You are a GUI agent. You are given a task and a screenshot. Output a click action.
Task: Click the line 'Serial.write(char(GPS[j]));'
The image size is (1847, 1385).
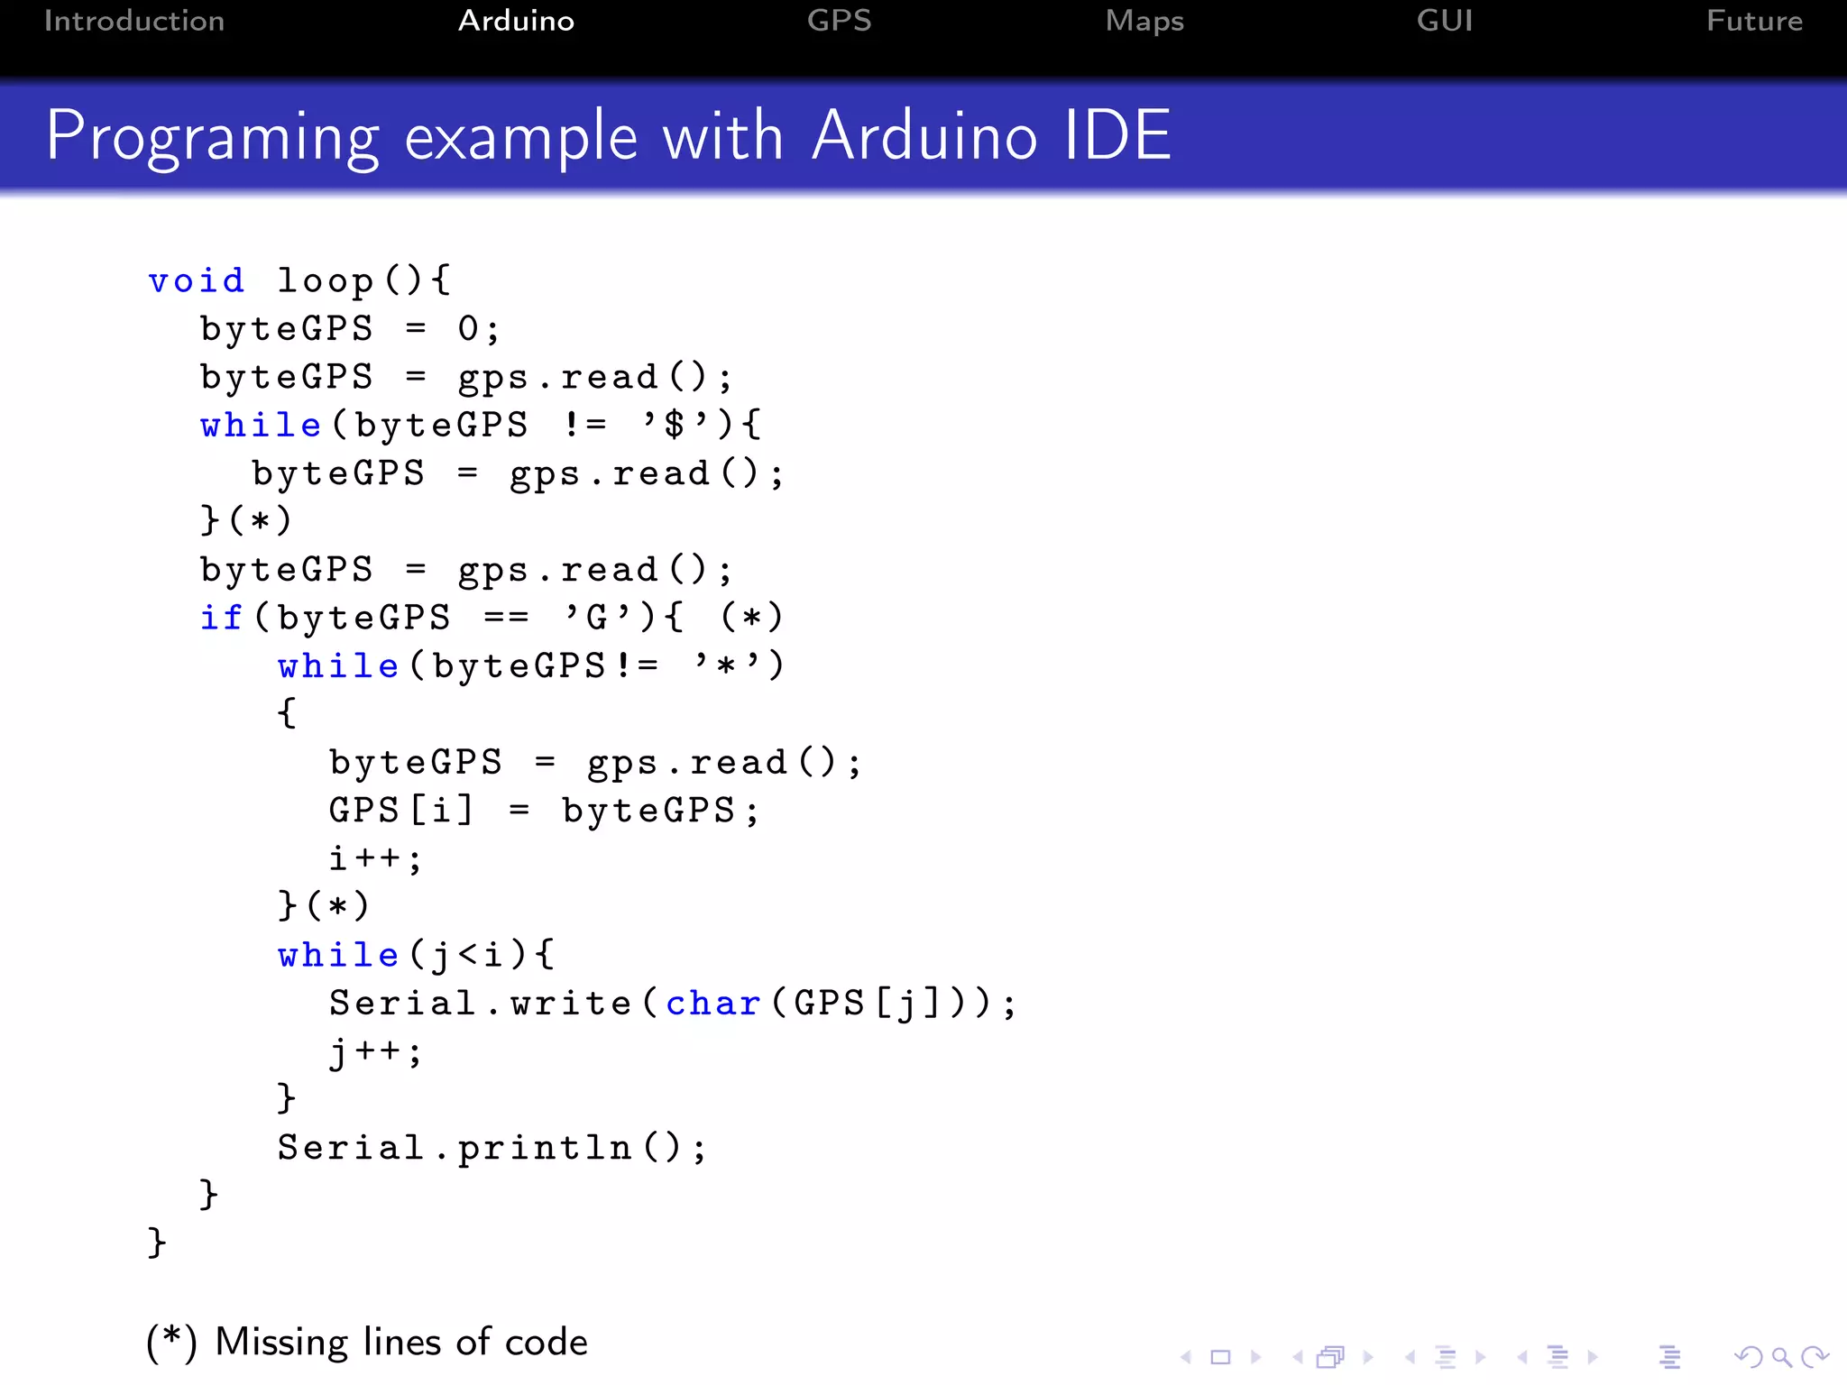[x=673, y=1003]
